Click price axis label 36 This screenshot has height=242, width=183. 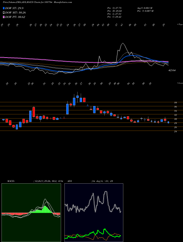(175, 107)
